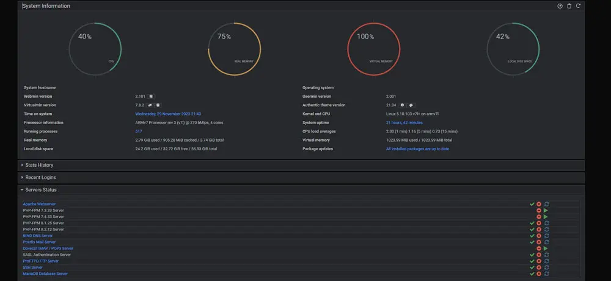Image resolution: width=611 pixels, height=281 pixels.
Task: Click the help icon in System Information header
Action: (x=560, y=6)
